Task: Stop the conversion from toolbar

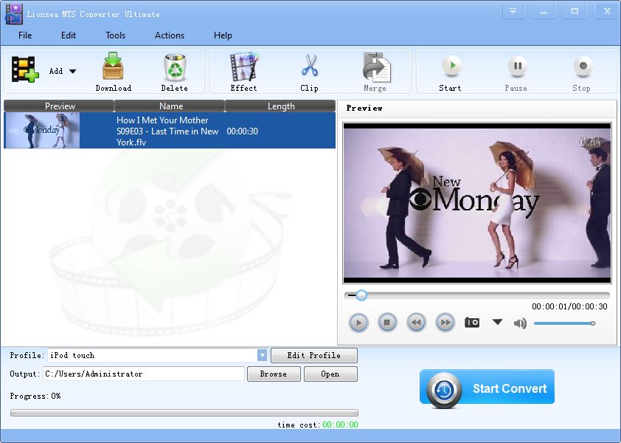Action: (581, 72)
